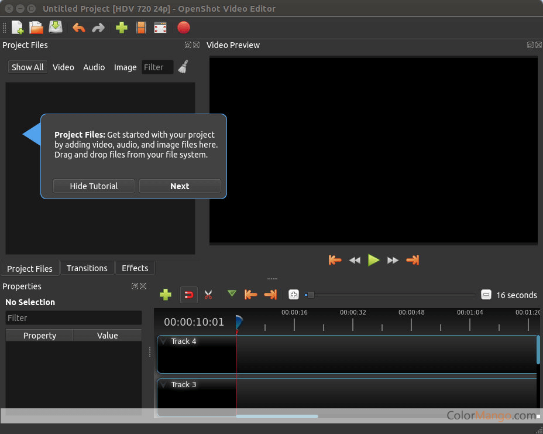Click Next in the tutorial popup
543x434 pixels.
(x=180, y=186)
